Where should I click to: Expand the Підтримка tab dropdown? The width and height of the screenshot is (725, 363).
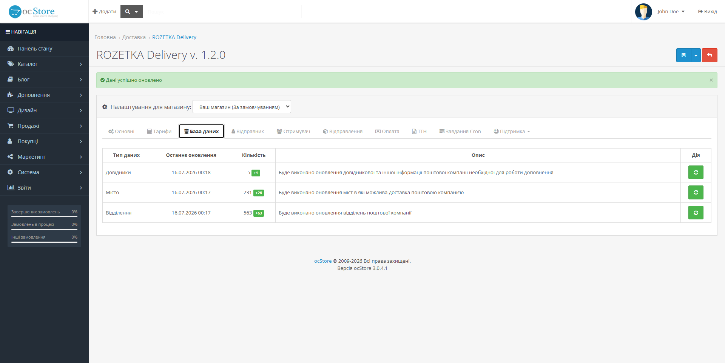tap(512, 131)
